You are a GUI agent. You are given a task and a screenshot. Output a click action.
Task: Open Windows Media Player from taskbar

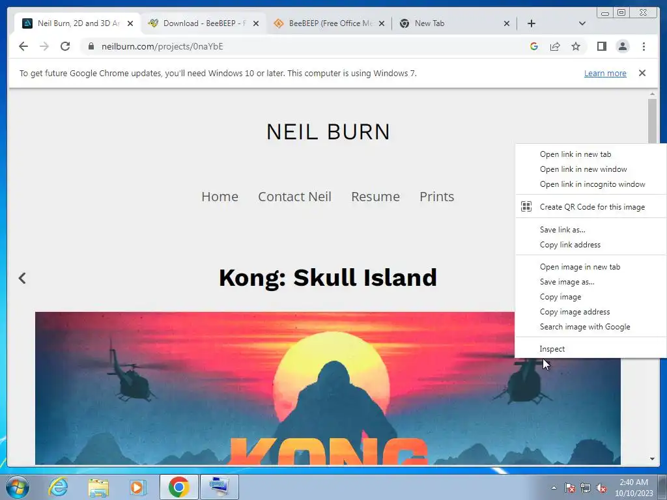click(137, 487)
